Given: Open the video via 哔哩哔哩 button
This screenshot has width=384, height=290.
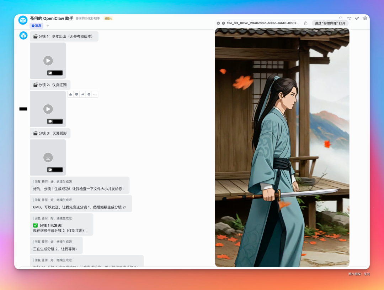Looking at the screenshot, I should point(330,23).
